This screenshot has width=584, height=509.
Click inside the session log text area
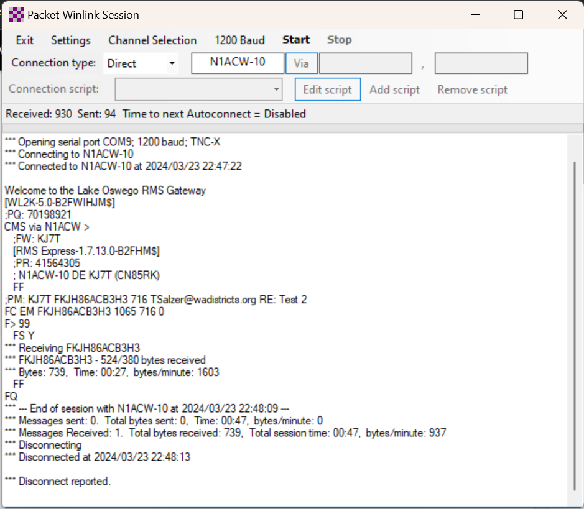pos(280,311)
